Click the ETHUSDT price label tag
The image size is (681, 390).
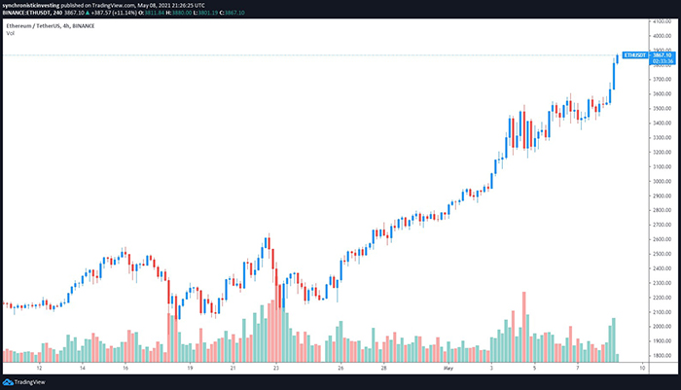click(x=633, y=56)
